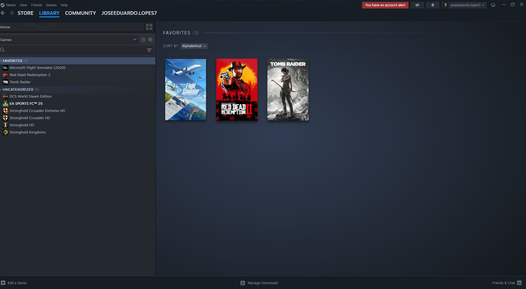Open the Tomb Raider cover art
Screen dimensions: 526x289
(x=288, y=90)
